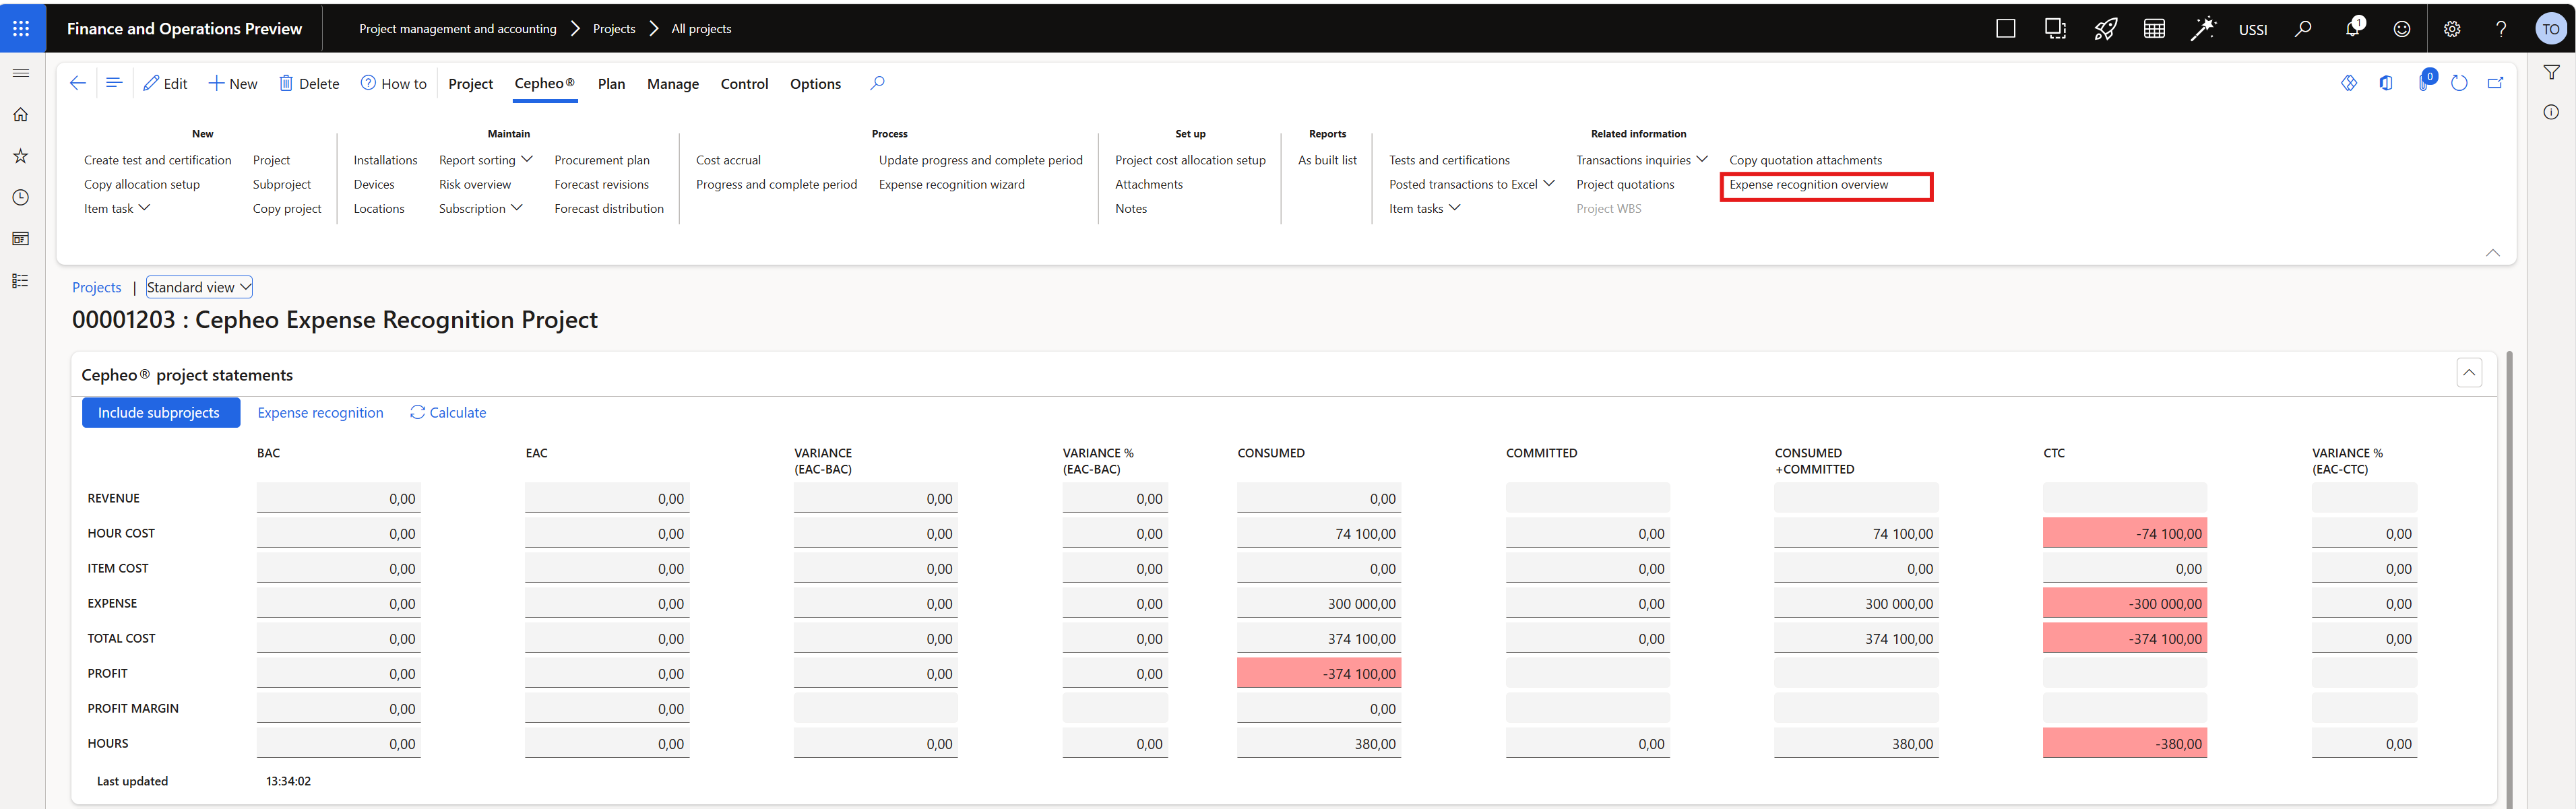
Task: Expand the left navigation hamburger menu
Action: tap(21, 73)
